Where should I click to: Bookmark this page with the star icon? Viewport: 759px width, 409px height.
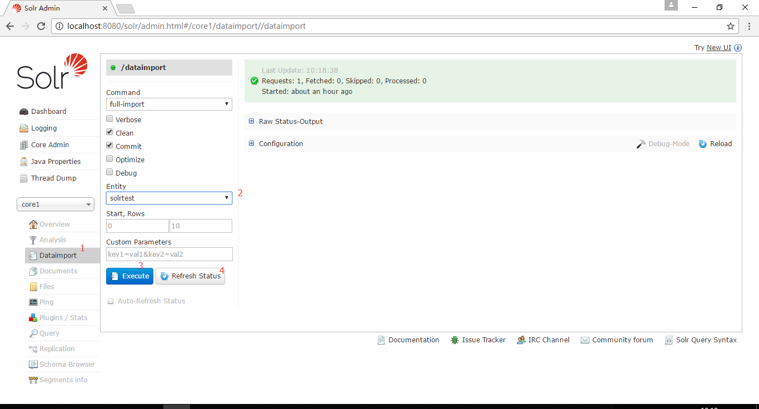click(x=731, y=26)
